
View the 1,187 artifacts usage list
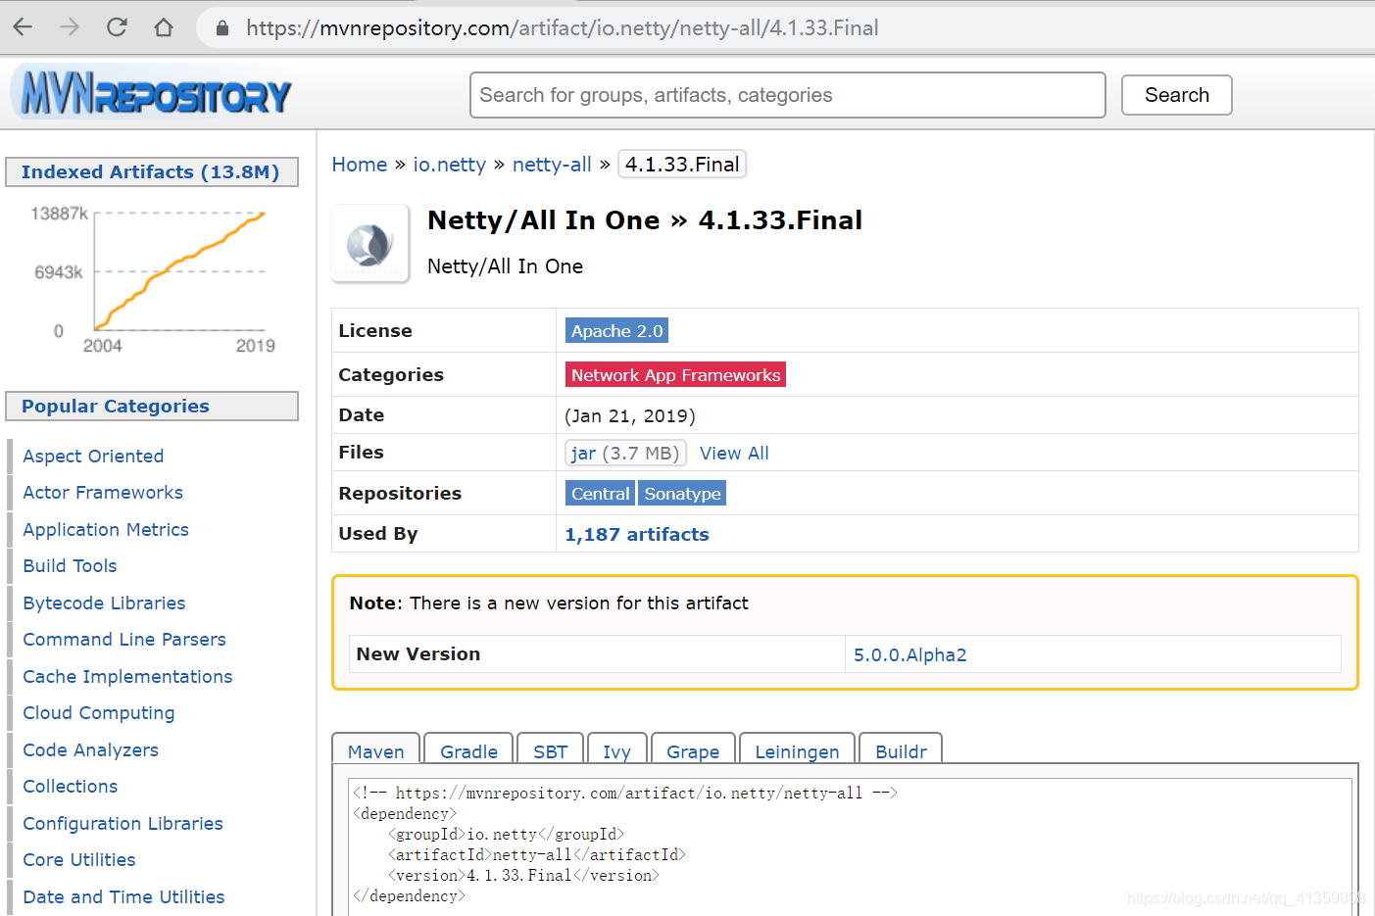tap(637, 535)
